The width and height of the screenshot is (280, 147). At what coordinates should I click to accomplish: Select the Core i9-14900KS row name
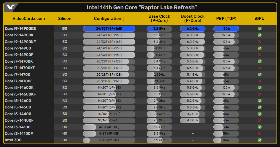[20, 29]
